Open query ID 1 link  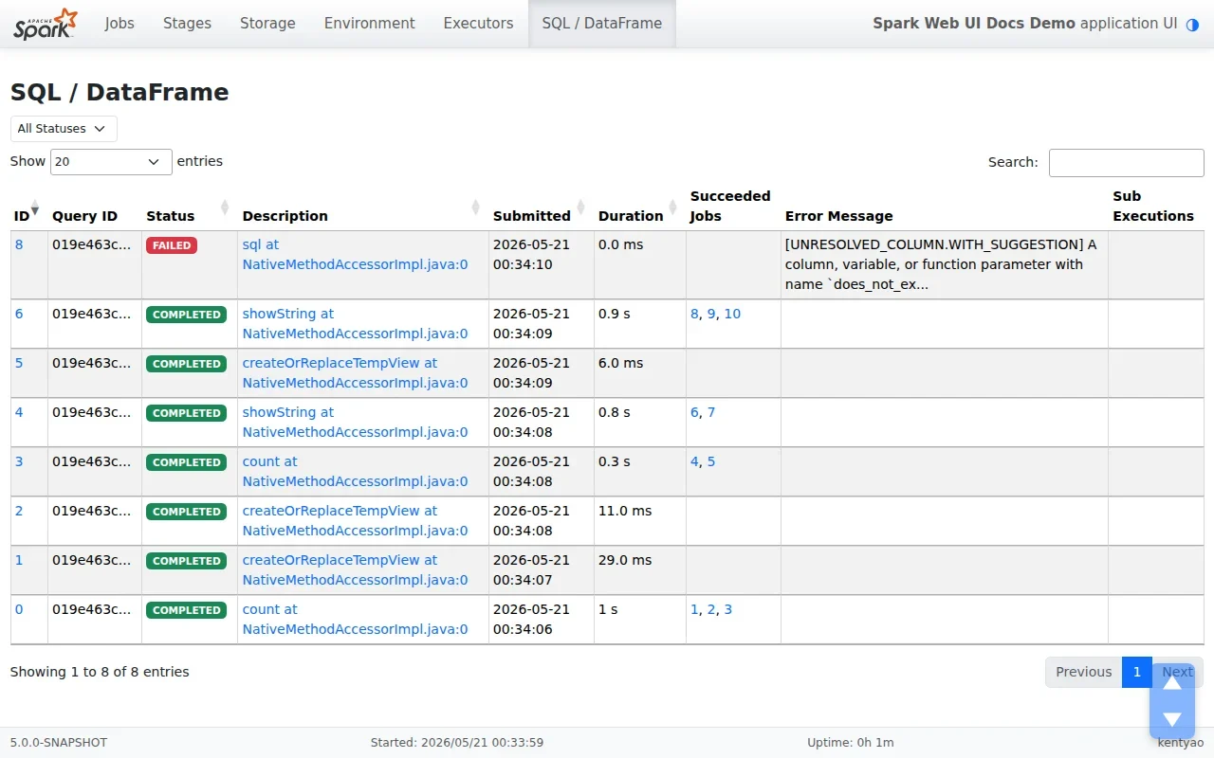point(19,560)
